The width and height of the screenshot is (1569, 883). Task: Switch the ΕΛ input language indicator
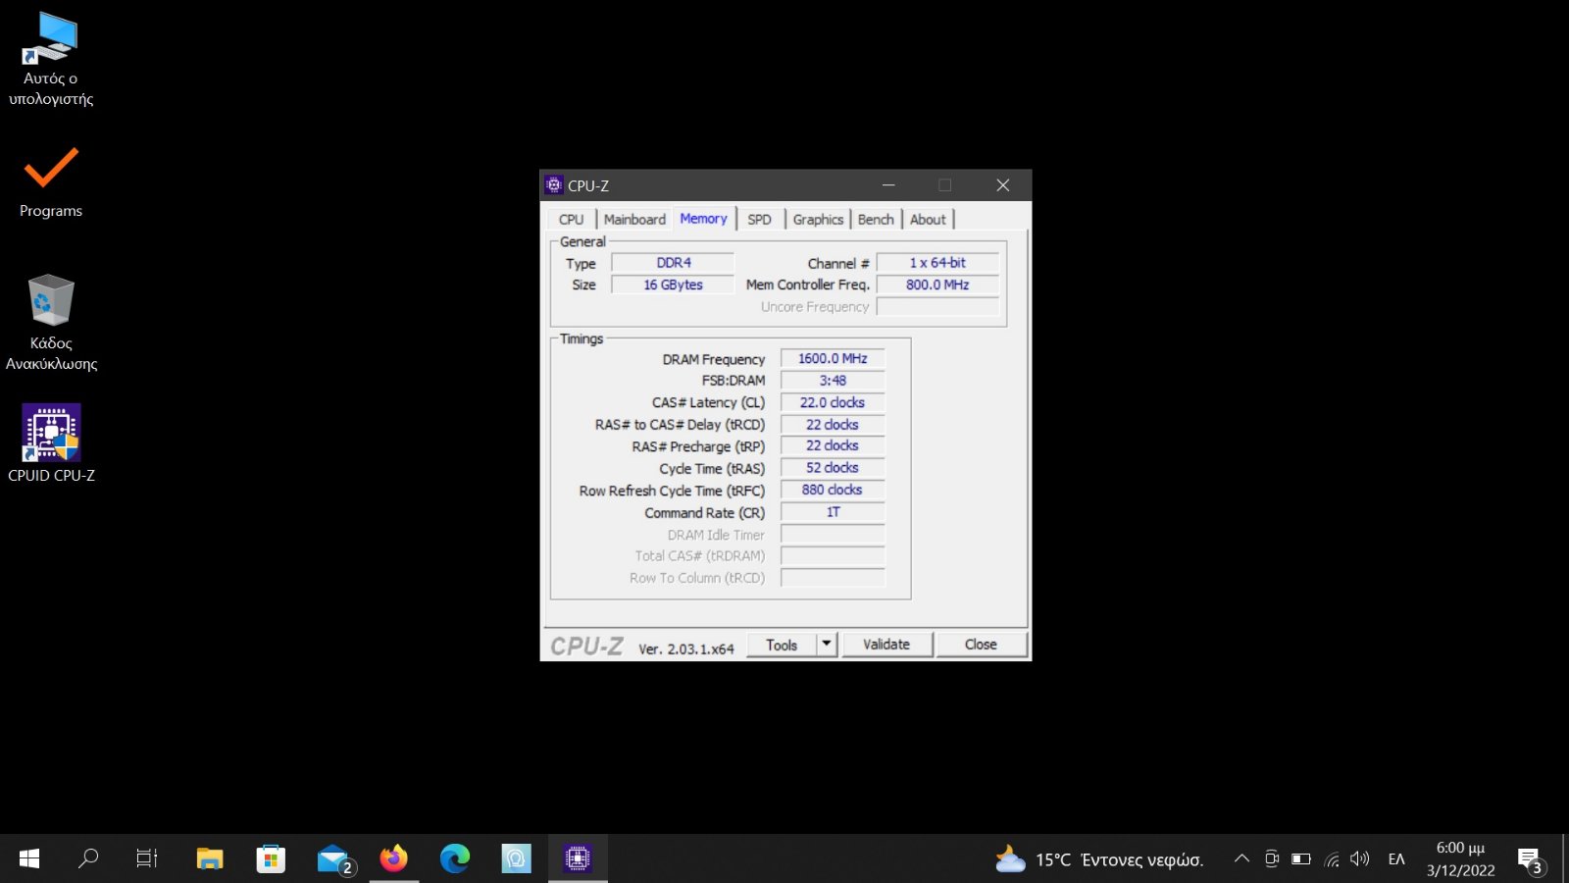[1396, 859]
